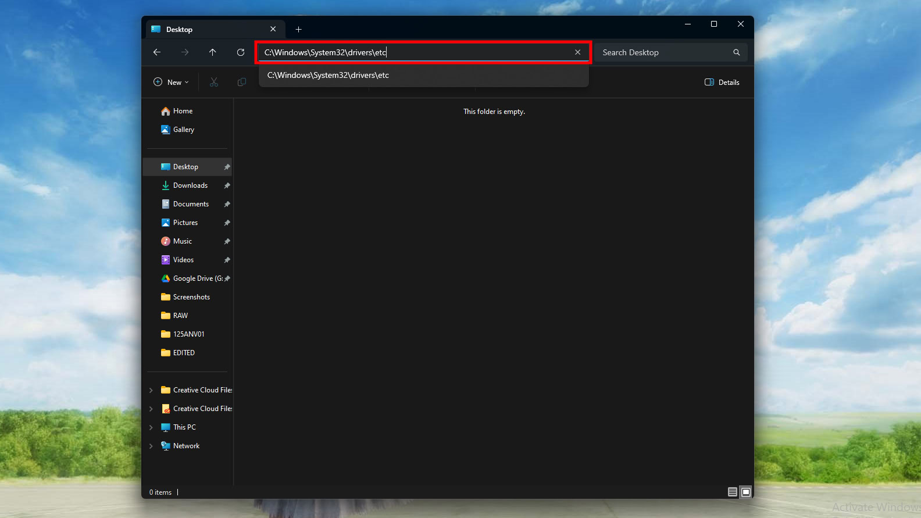Switch to details list view in status bar
This screenshot has height=518, width=921.
733,492
